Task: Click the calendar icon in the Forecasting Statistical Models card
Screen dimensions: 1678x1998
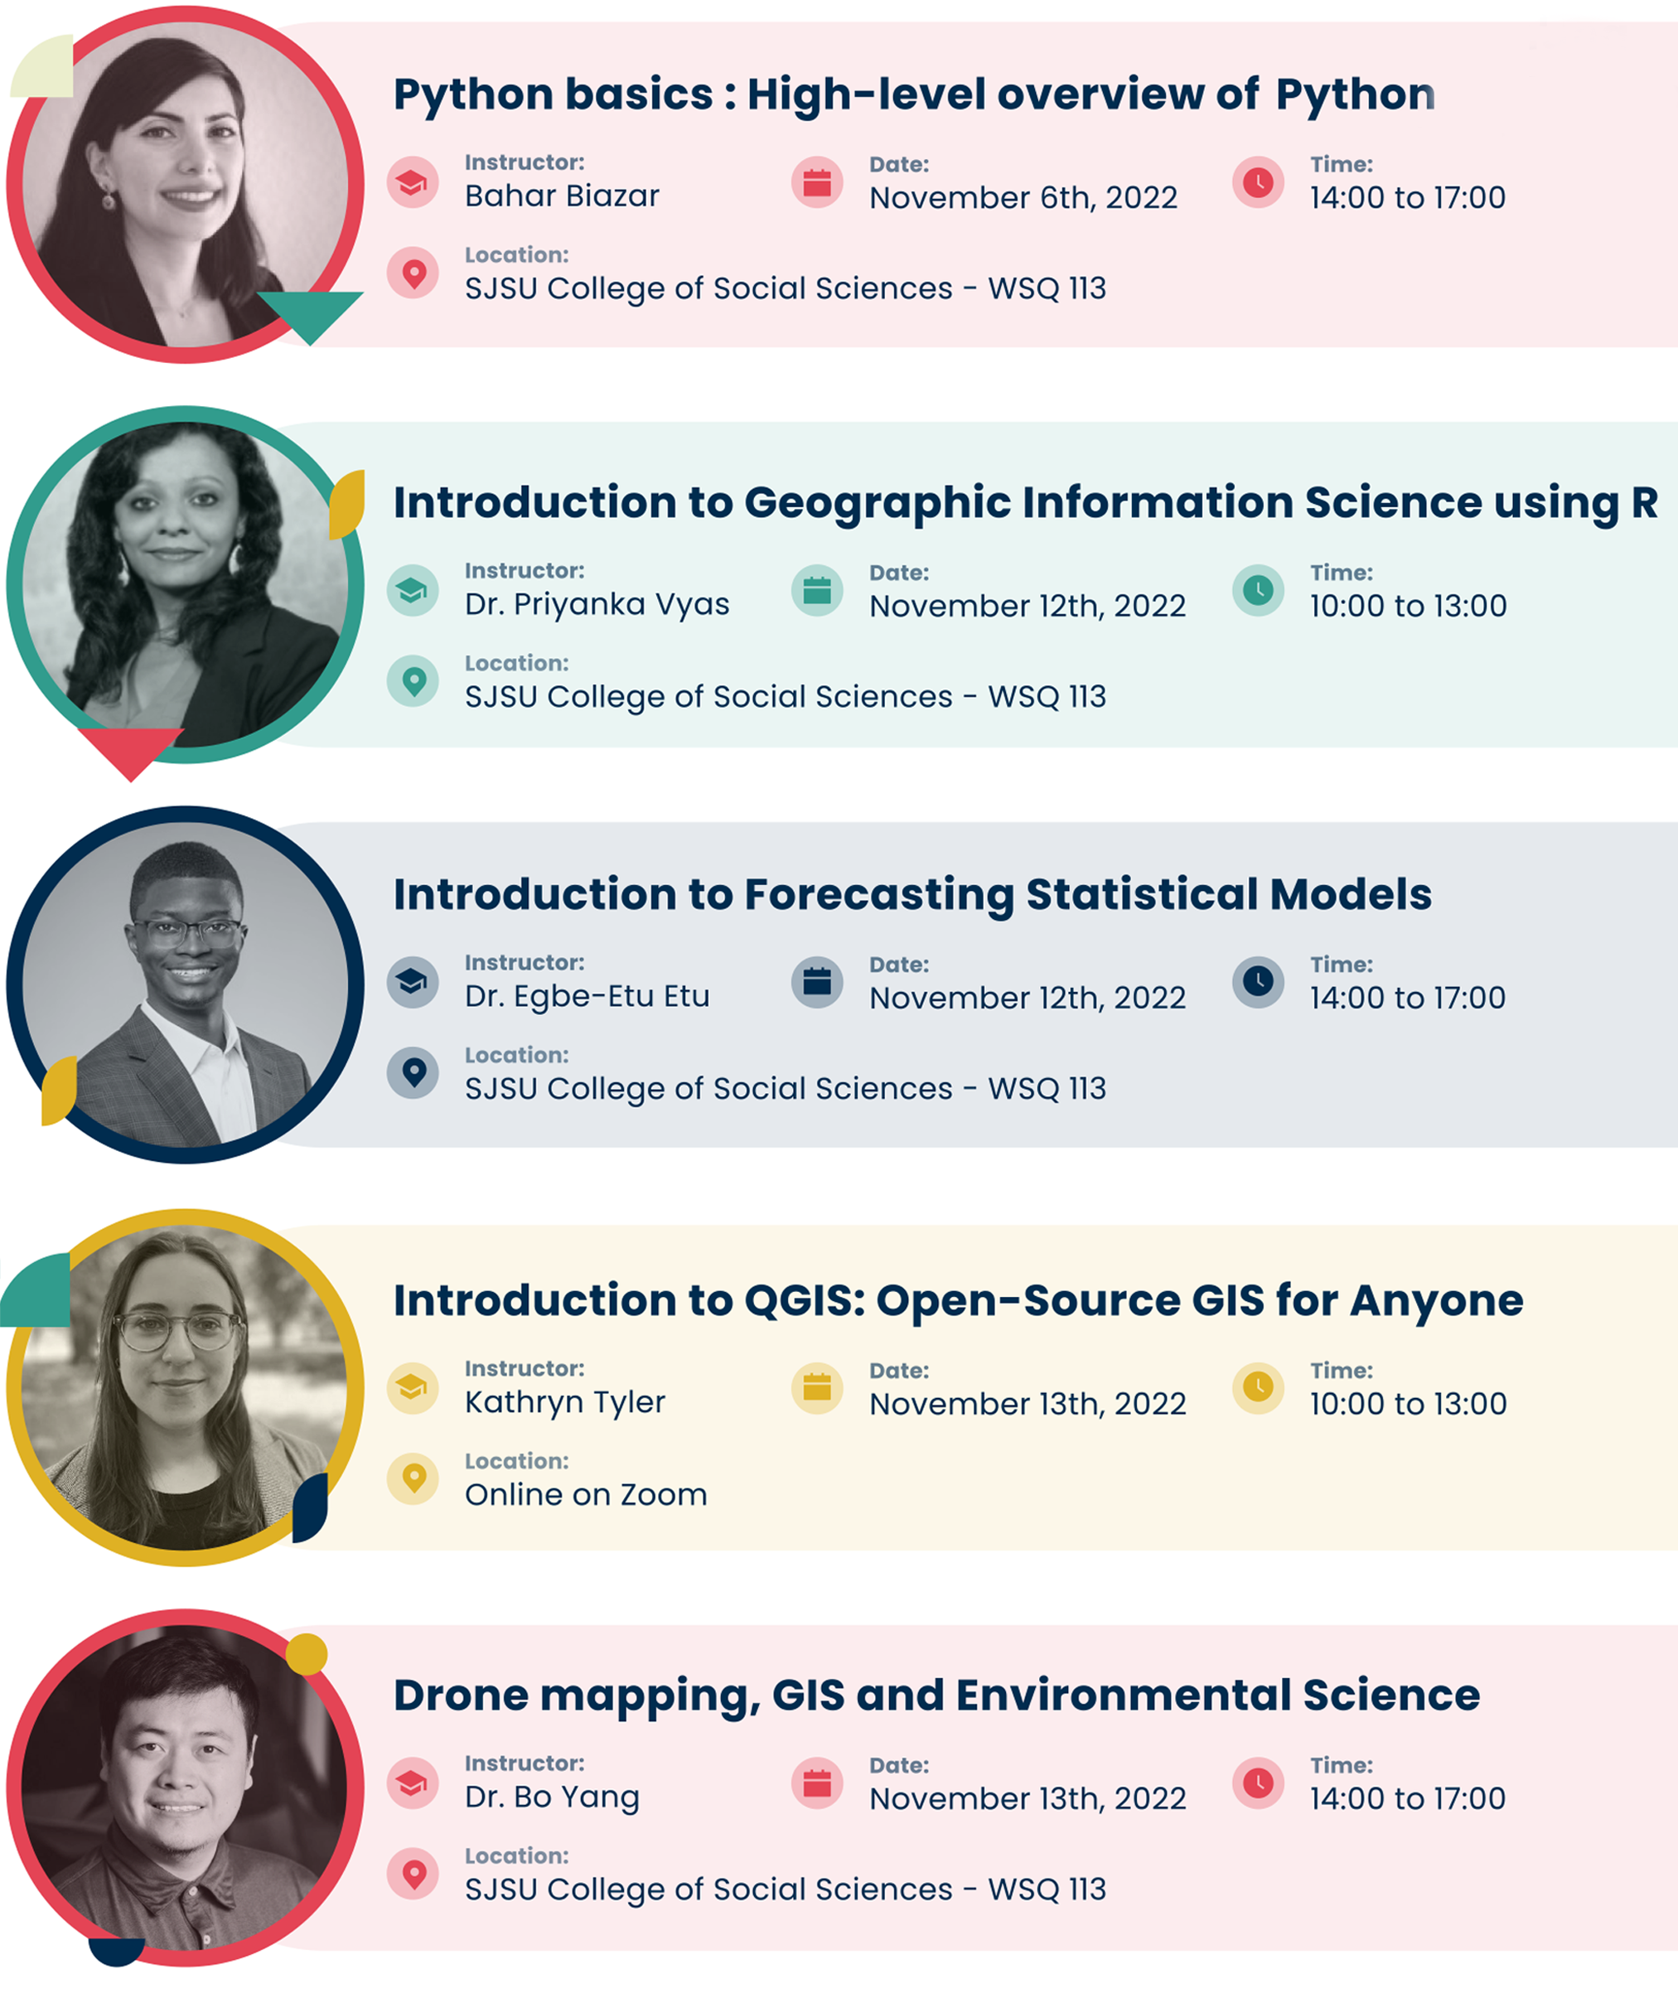Action: [x=817, y=982]
